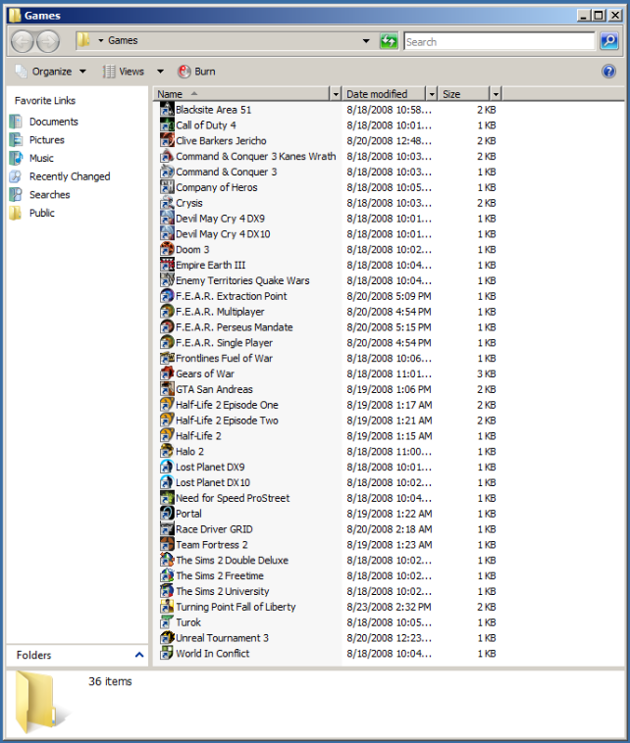The image size is (630, 743).
Task: Click Half-Life 2 Episode One icon
Action: [167, 405]
